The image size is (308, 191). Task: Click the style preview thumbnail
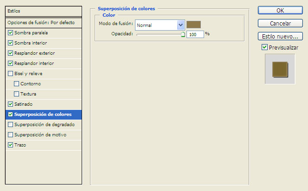(x=280, y=69)
